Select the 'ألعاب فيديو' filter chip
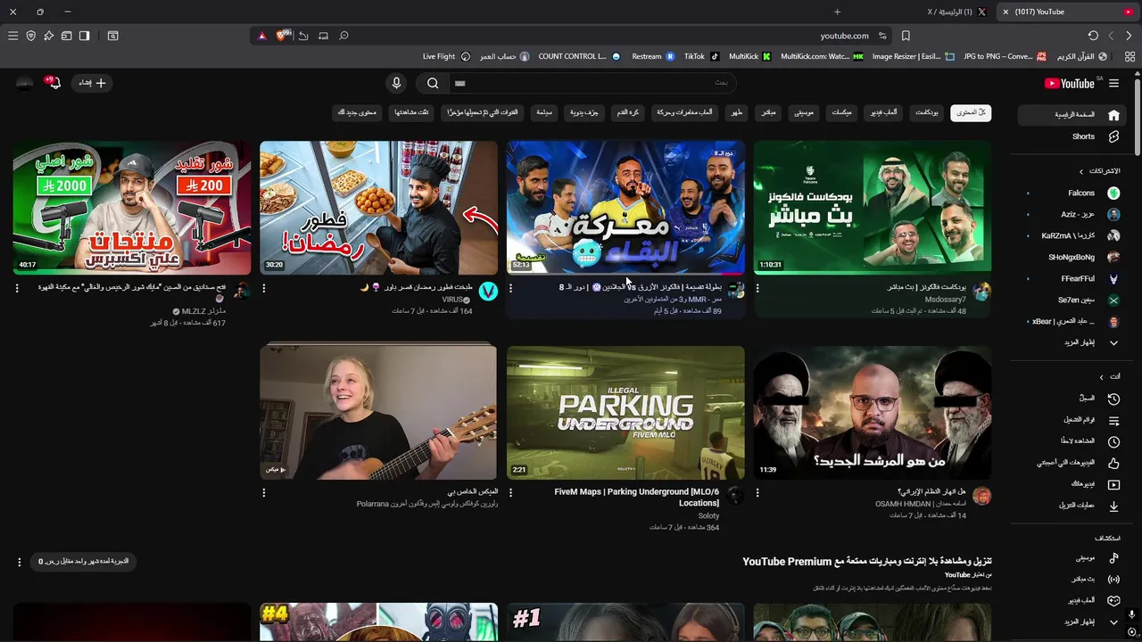This screenshot has width=1142, height=642. [x=884, y=112]
